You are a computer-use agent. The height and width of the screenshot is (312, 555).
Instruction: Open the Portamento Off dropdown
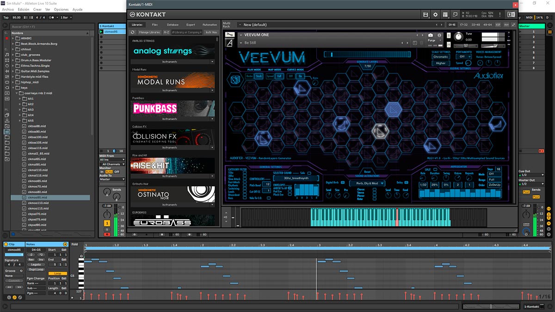point(464,56)
